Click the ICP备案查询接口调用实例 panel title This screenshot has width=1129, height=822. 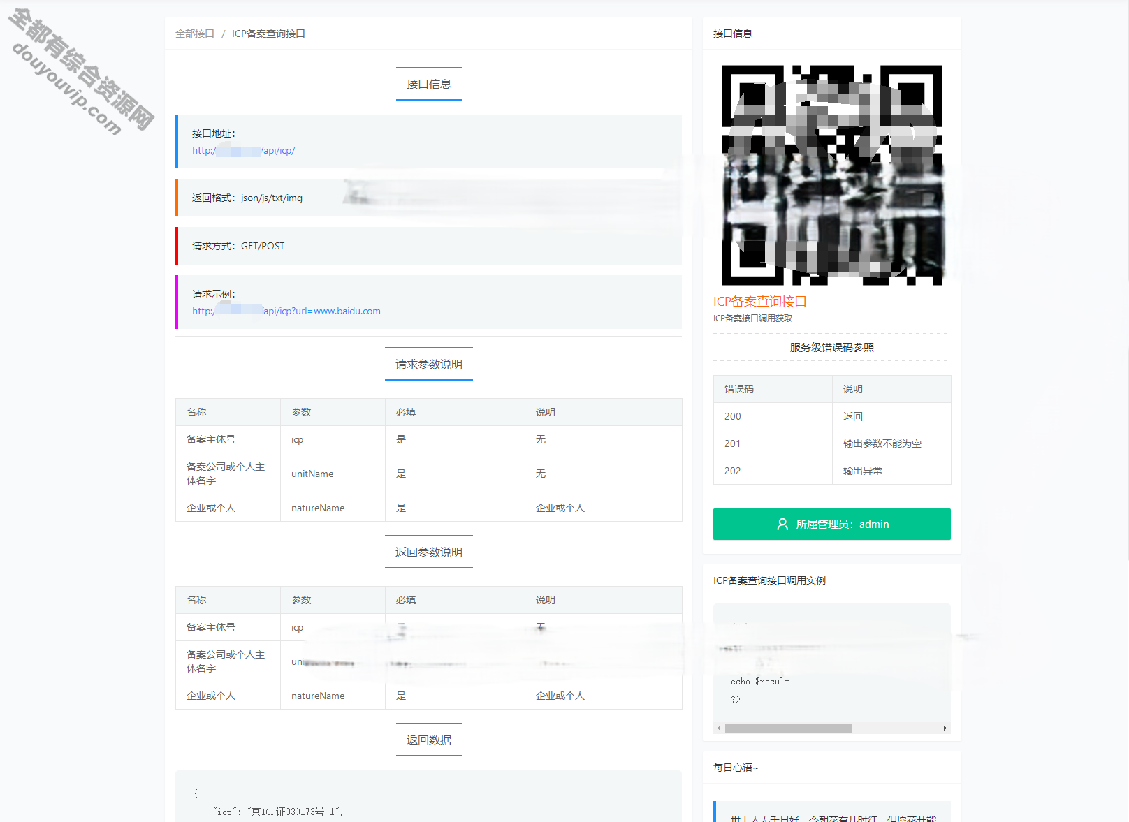pyautogui.click(x=769, y=580)
